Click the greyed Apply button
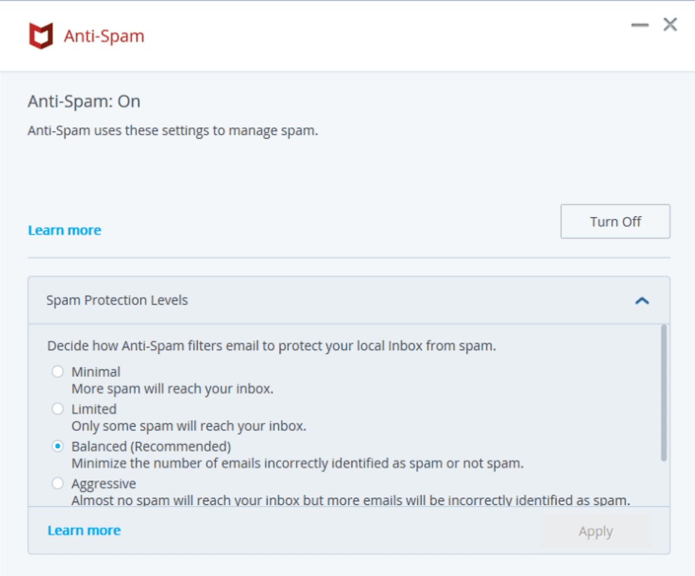This screenshot has height=576, width=695. (595, 531)
